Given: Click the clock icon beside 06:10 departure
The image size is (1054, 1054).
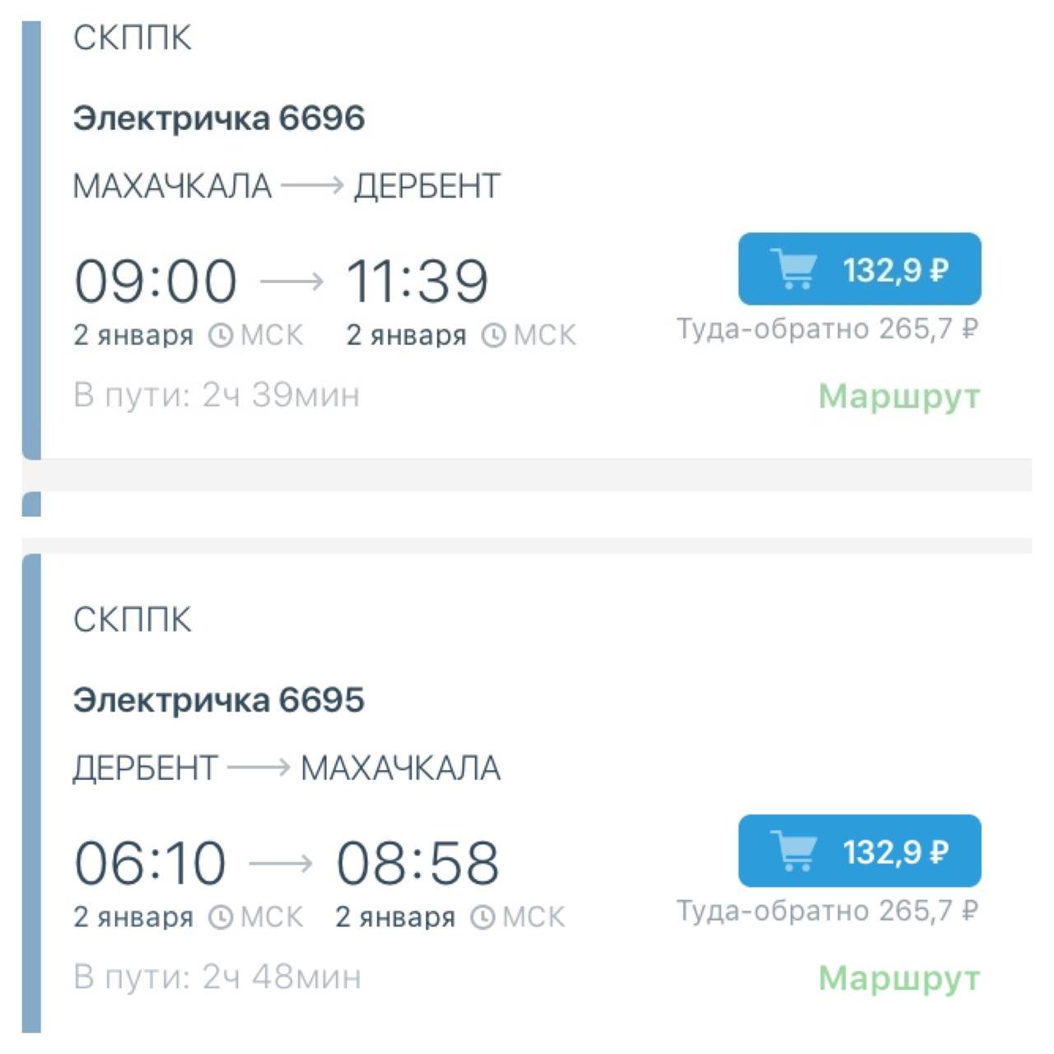Looking at the screenshot, I should pos(220,917).
